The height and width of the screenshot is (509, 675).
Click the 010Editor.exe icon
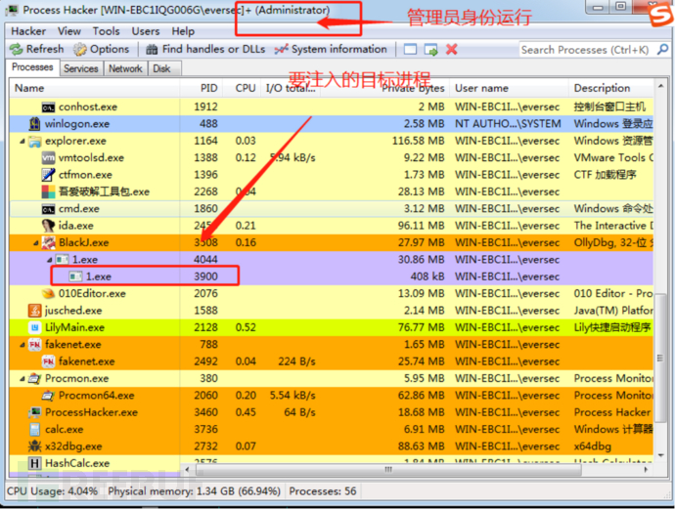pyautogui.click(x=48, y=294)
